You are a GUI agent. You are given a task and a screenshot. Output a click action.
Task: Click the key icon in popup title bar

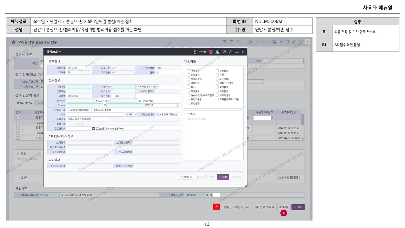(x=230, y=52)
